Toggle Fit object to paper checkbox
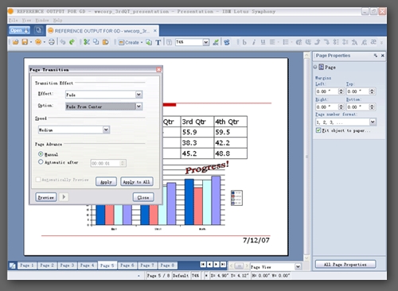Viewport: 398px width, 291px height. tap(318, 130)
